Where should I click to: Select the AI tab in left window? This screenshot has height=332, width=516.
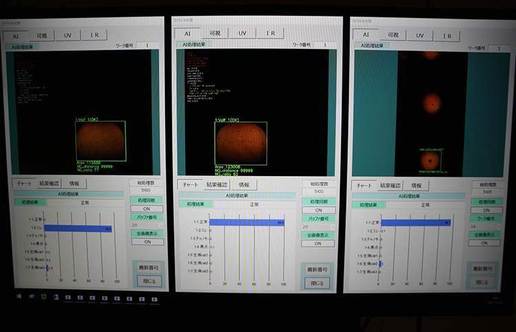point(15,36)
